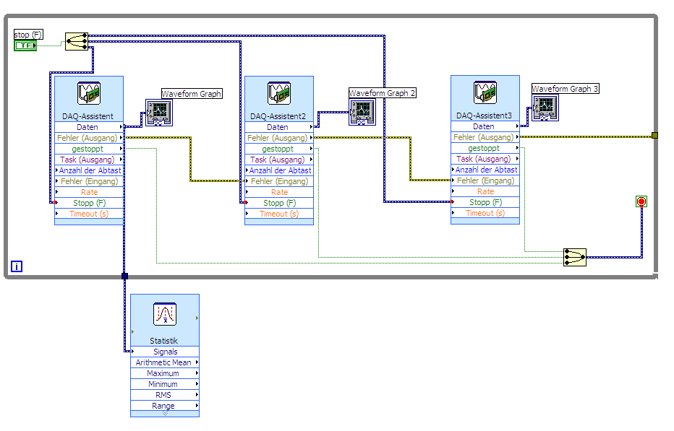Click the DAQ-Assistent name label
This screenshot has width=674, height=431.
pyautogui.click(x=88, y=116)
